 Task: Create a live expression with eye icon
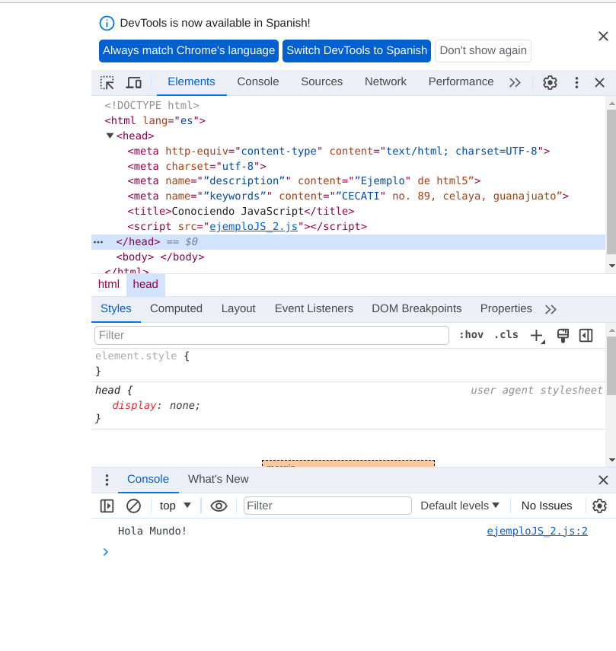[x=219, y=506]
